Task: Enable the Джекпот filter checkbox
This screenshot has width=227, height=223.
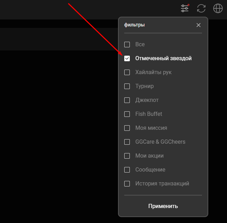Action: [127, 100]
